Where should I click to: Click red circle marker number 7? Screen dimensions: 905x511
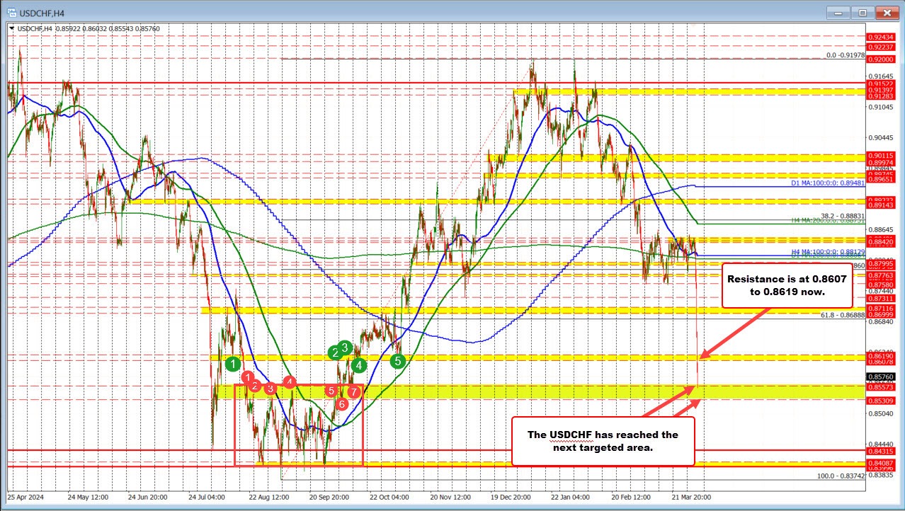click(353, 391)
